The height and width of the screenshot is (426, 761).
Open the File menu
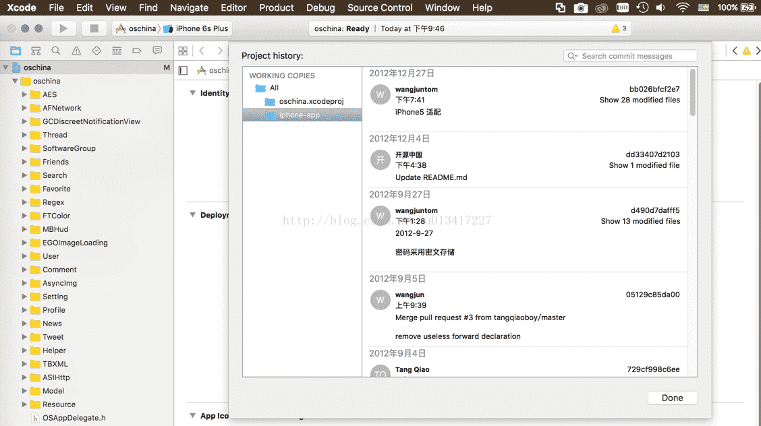click(56, 8)
